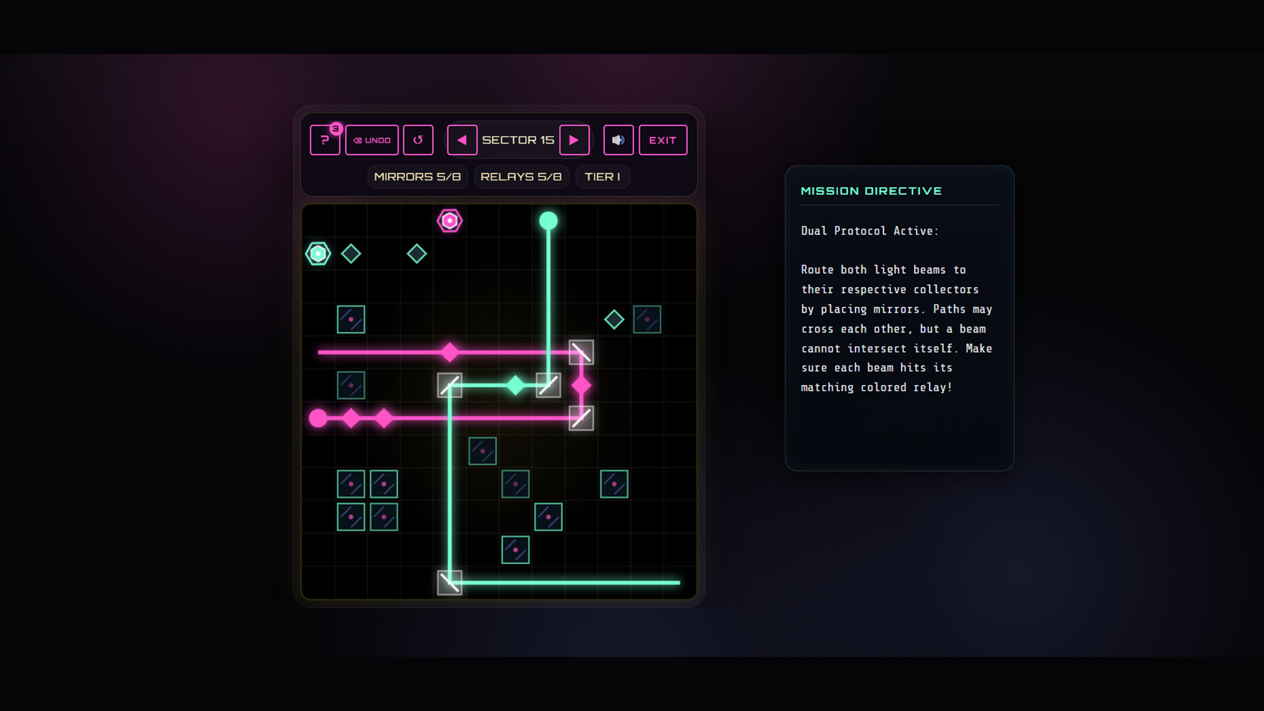Click the teal beam emitter circle
This screenshot has width=1264, height=711.
(x=548, y=221)
